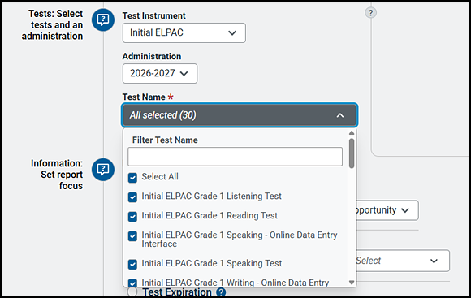The height and width of the screenshot is (298, 471).
Task: Uncheck Grade 1 Writing - Online Data Entry
Action: 132,283
